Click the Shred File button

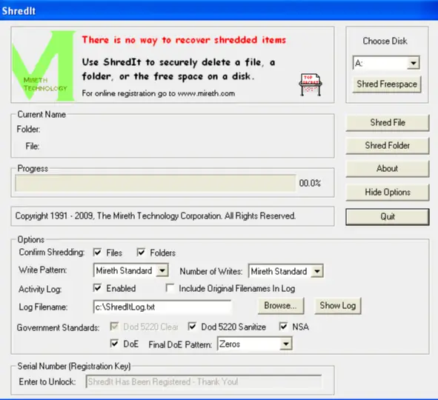(388, 122)
